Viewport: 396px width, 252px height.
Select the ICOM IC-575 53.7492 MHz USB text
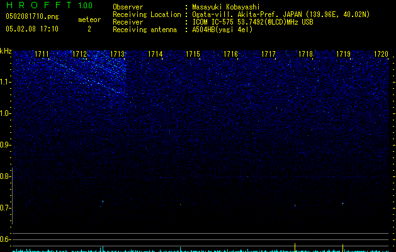click(252, 22)
